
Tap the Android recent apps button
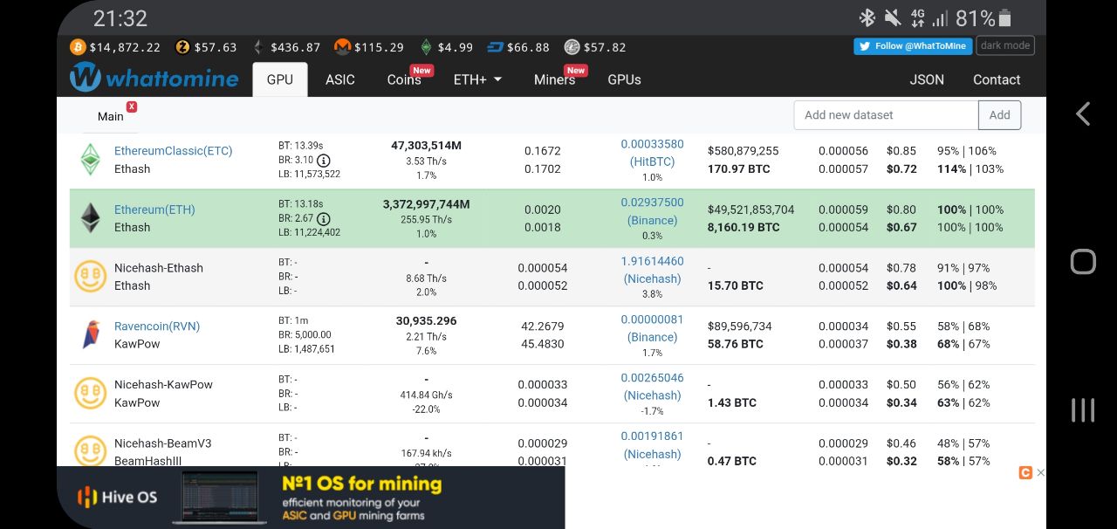point(1082,410)
